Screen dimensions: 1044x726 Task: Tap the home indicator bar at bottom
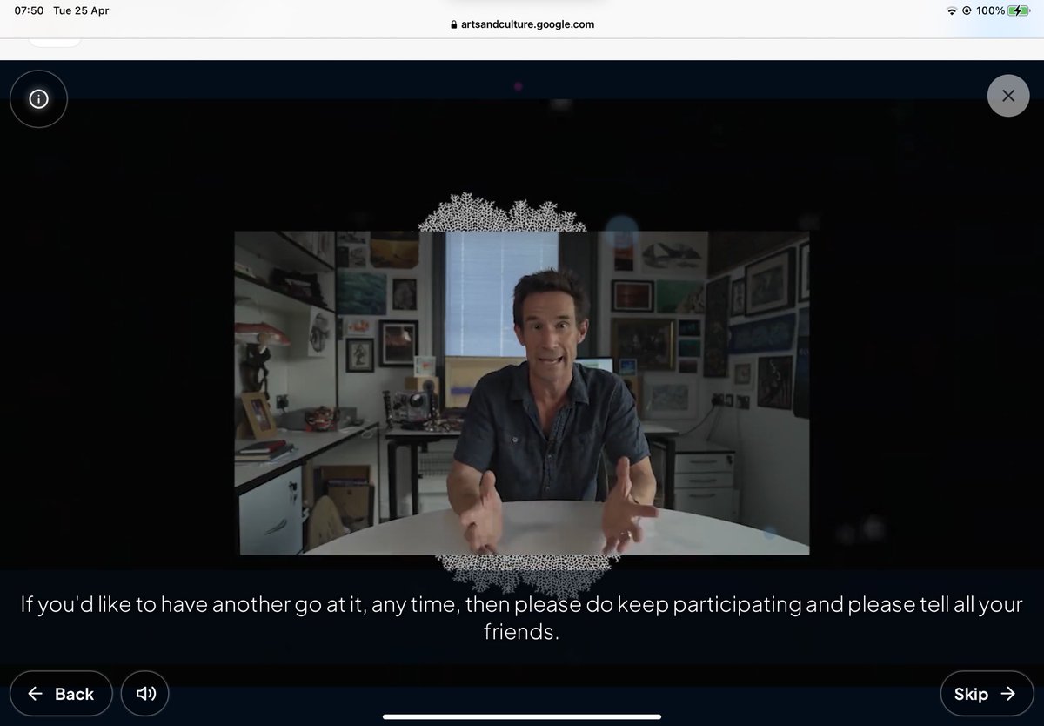[x=522, y=716]
